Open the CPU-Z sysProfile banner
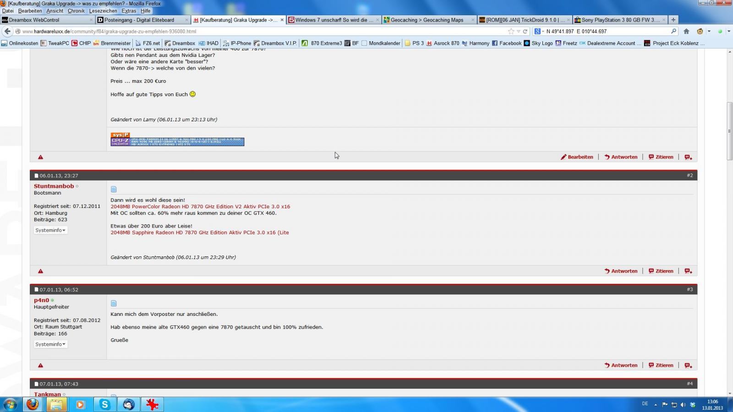This screenshot has height=412, width=733. [177, 139]
